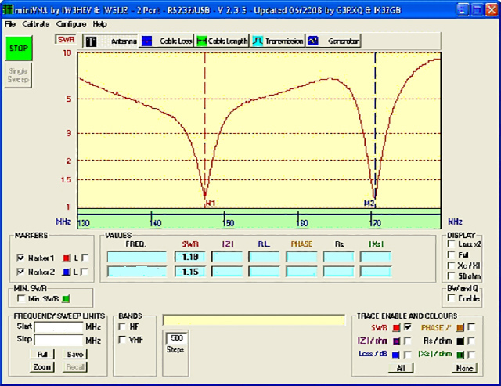The width and height of the screenshot is (501, 386).
Task: Enable the Min. SWR checkbox
Action: tap(21, 299)
